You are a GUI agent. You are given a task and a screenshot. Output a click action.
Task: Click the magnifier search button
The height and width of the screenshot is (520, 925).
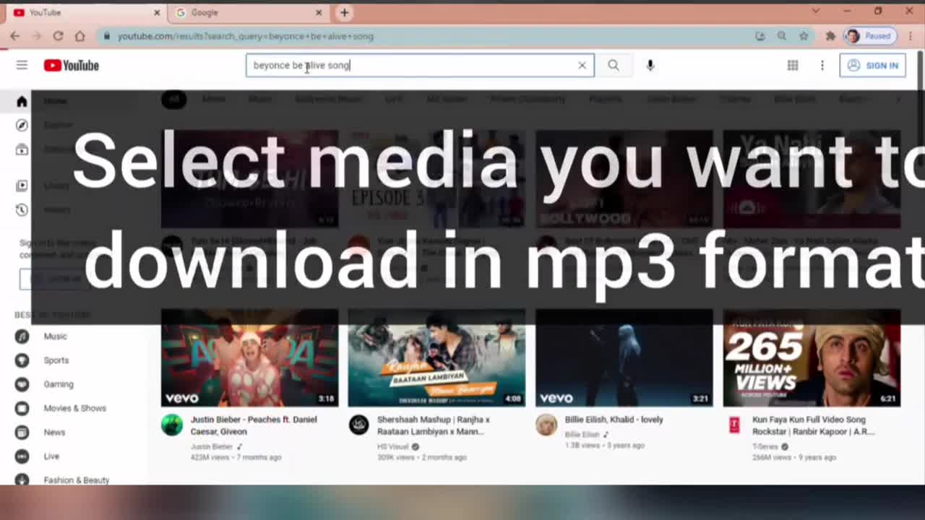(x=614, y=65)
